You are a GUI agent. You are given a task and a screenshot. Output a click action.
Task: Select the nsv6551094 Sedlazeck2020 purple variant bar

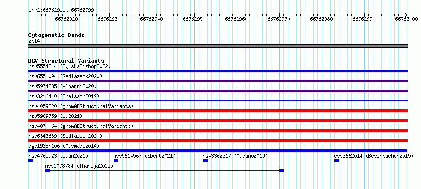(218, 81)
